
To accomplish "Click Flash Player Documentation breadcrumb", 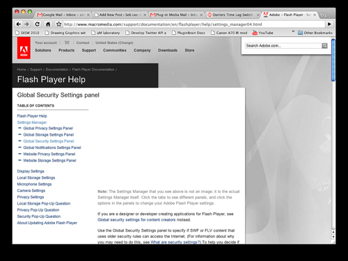I will click(x=93, y=70).
